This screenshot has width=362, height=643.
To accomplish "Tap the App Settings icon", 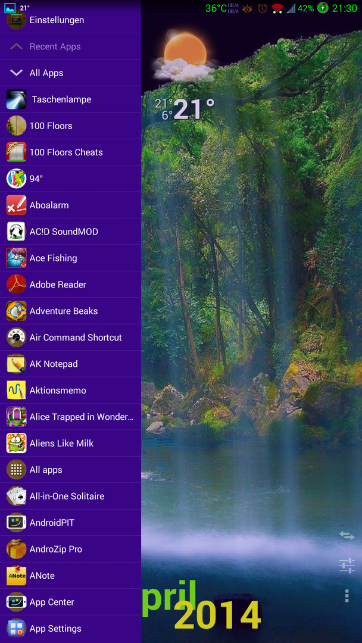I will click(x=17, y=628).
